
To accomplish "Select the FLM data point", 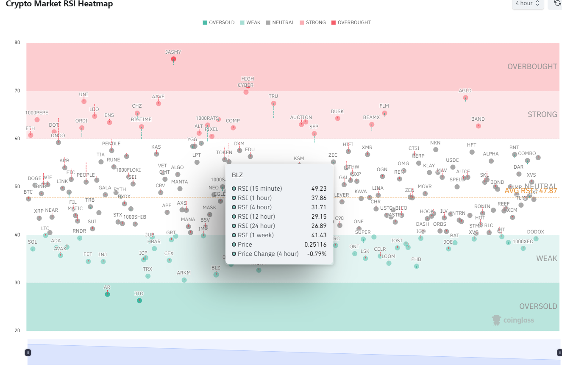I will pyautogui.click(x=384, y=113).
